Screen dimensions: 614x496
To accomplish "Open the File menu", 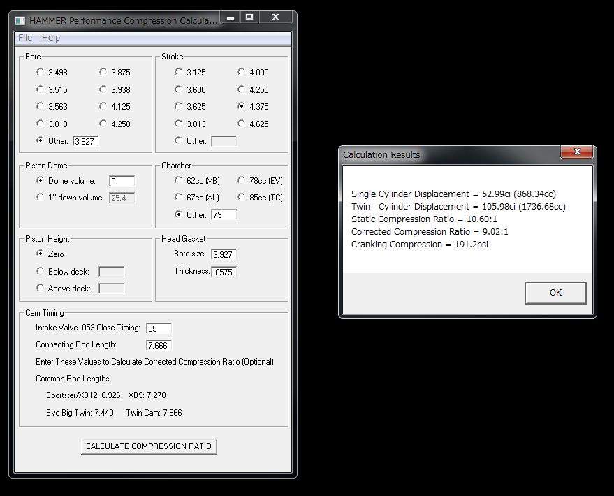I will point(25,38).
